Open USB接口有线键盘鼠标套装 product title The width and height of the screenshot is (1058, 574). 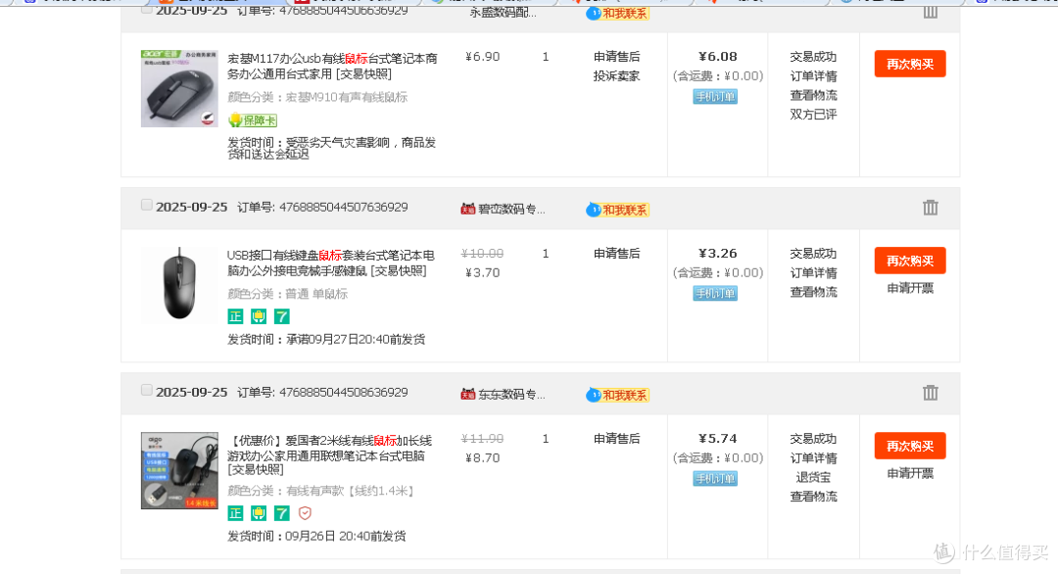pyautogui.click(x=331, y=263)
